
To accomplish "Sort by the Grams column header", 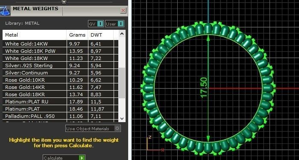I will (x=77, y=35).
